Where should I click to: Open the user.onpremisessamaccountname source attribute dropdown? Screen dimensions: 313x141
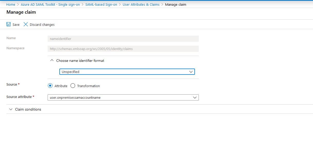pyautogui.click(x=123, y=97)
